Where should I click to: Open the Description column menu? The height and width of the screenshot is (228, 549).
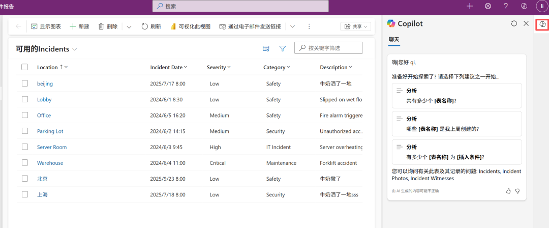[x=336, y=67]
